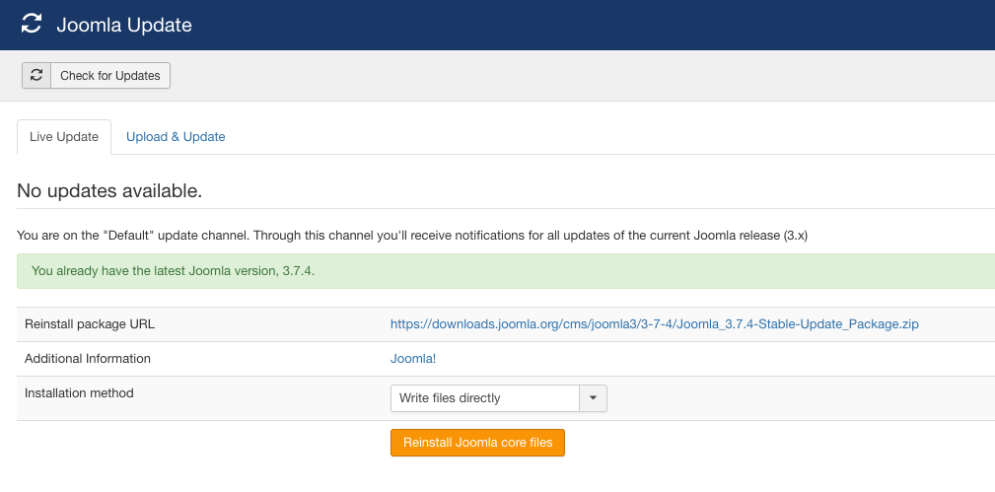Click the sync icon in the Joomla Update header
Viewport: 995px width, 492px height.
[33, 25]
